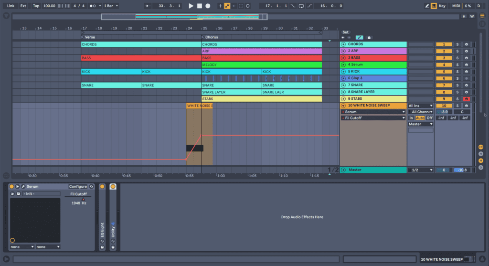This screenshot has width=489, height=266.
Task: Click Serum's hot-swap preset icon
Action: [x=91, y=186]
